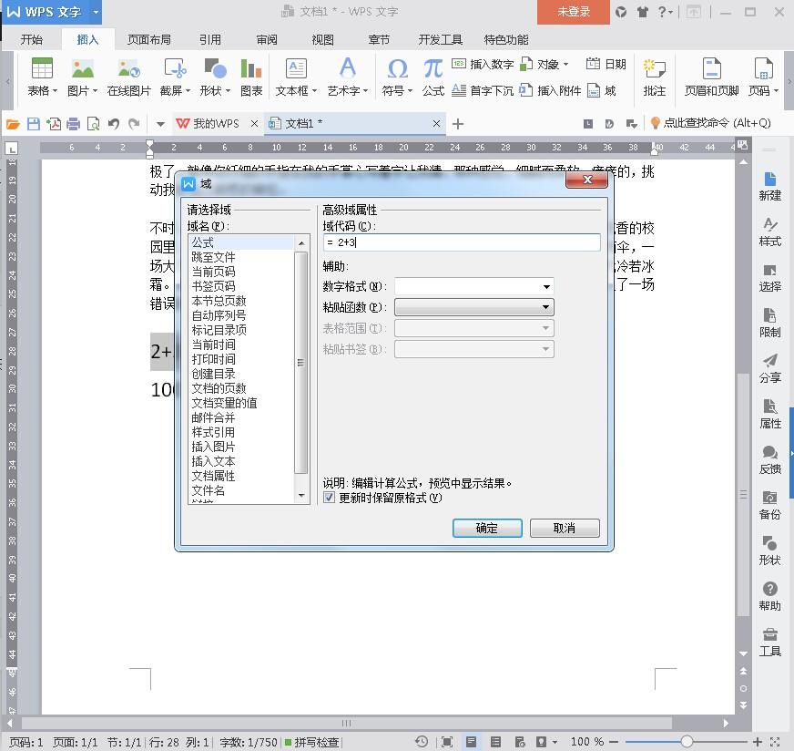Viewport: 794px width, 751px height.
Task: Open 页眉和页脚 header and footer
Action: tap(711, 77)
